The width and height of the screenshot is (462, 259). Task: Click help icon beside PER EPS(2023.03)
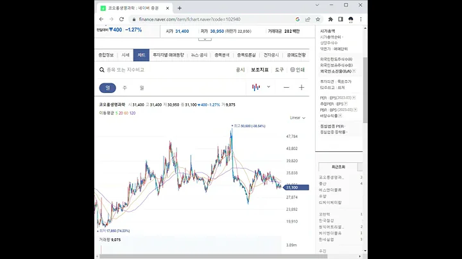(354, 97)
